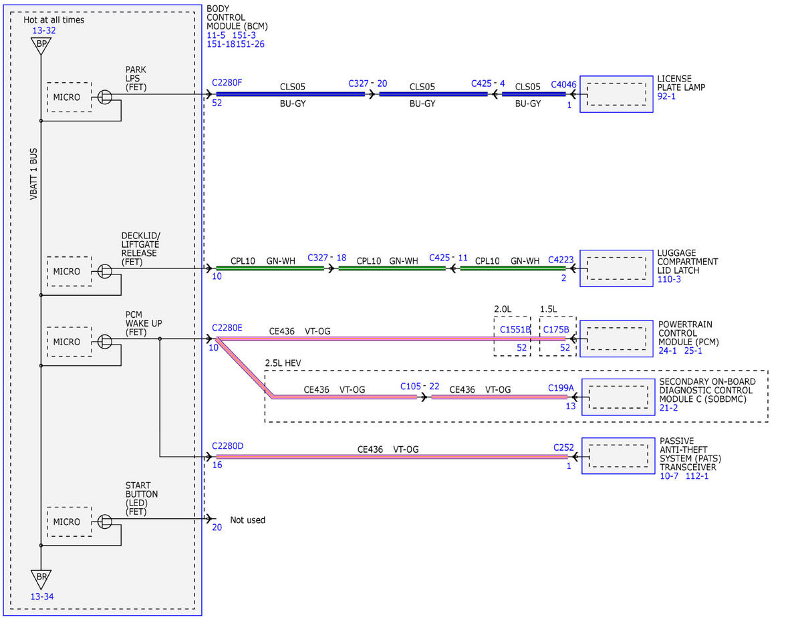Select the PARK LPS FET transistor symbol

point(105,97)
